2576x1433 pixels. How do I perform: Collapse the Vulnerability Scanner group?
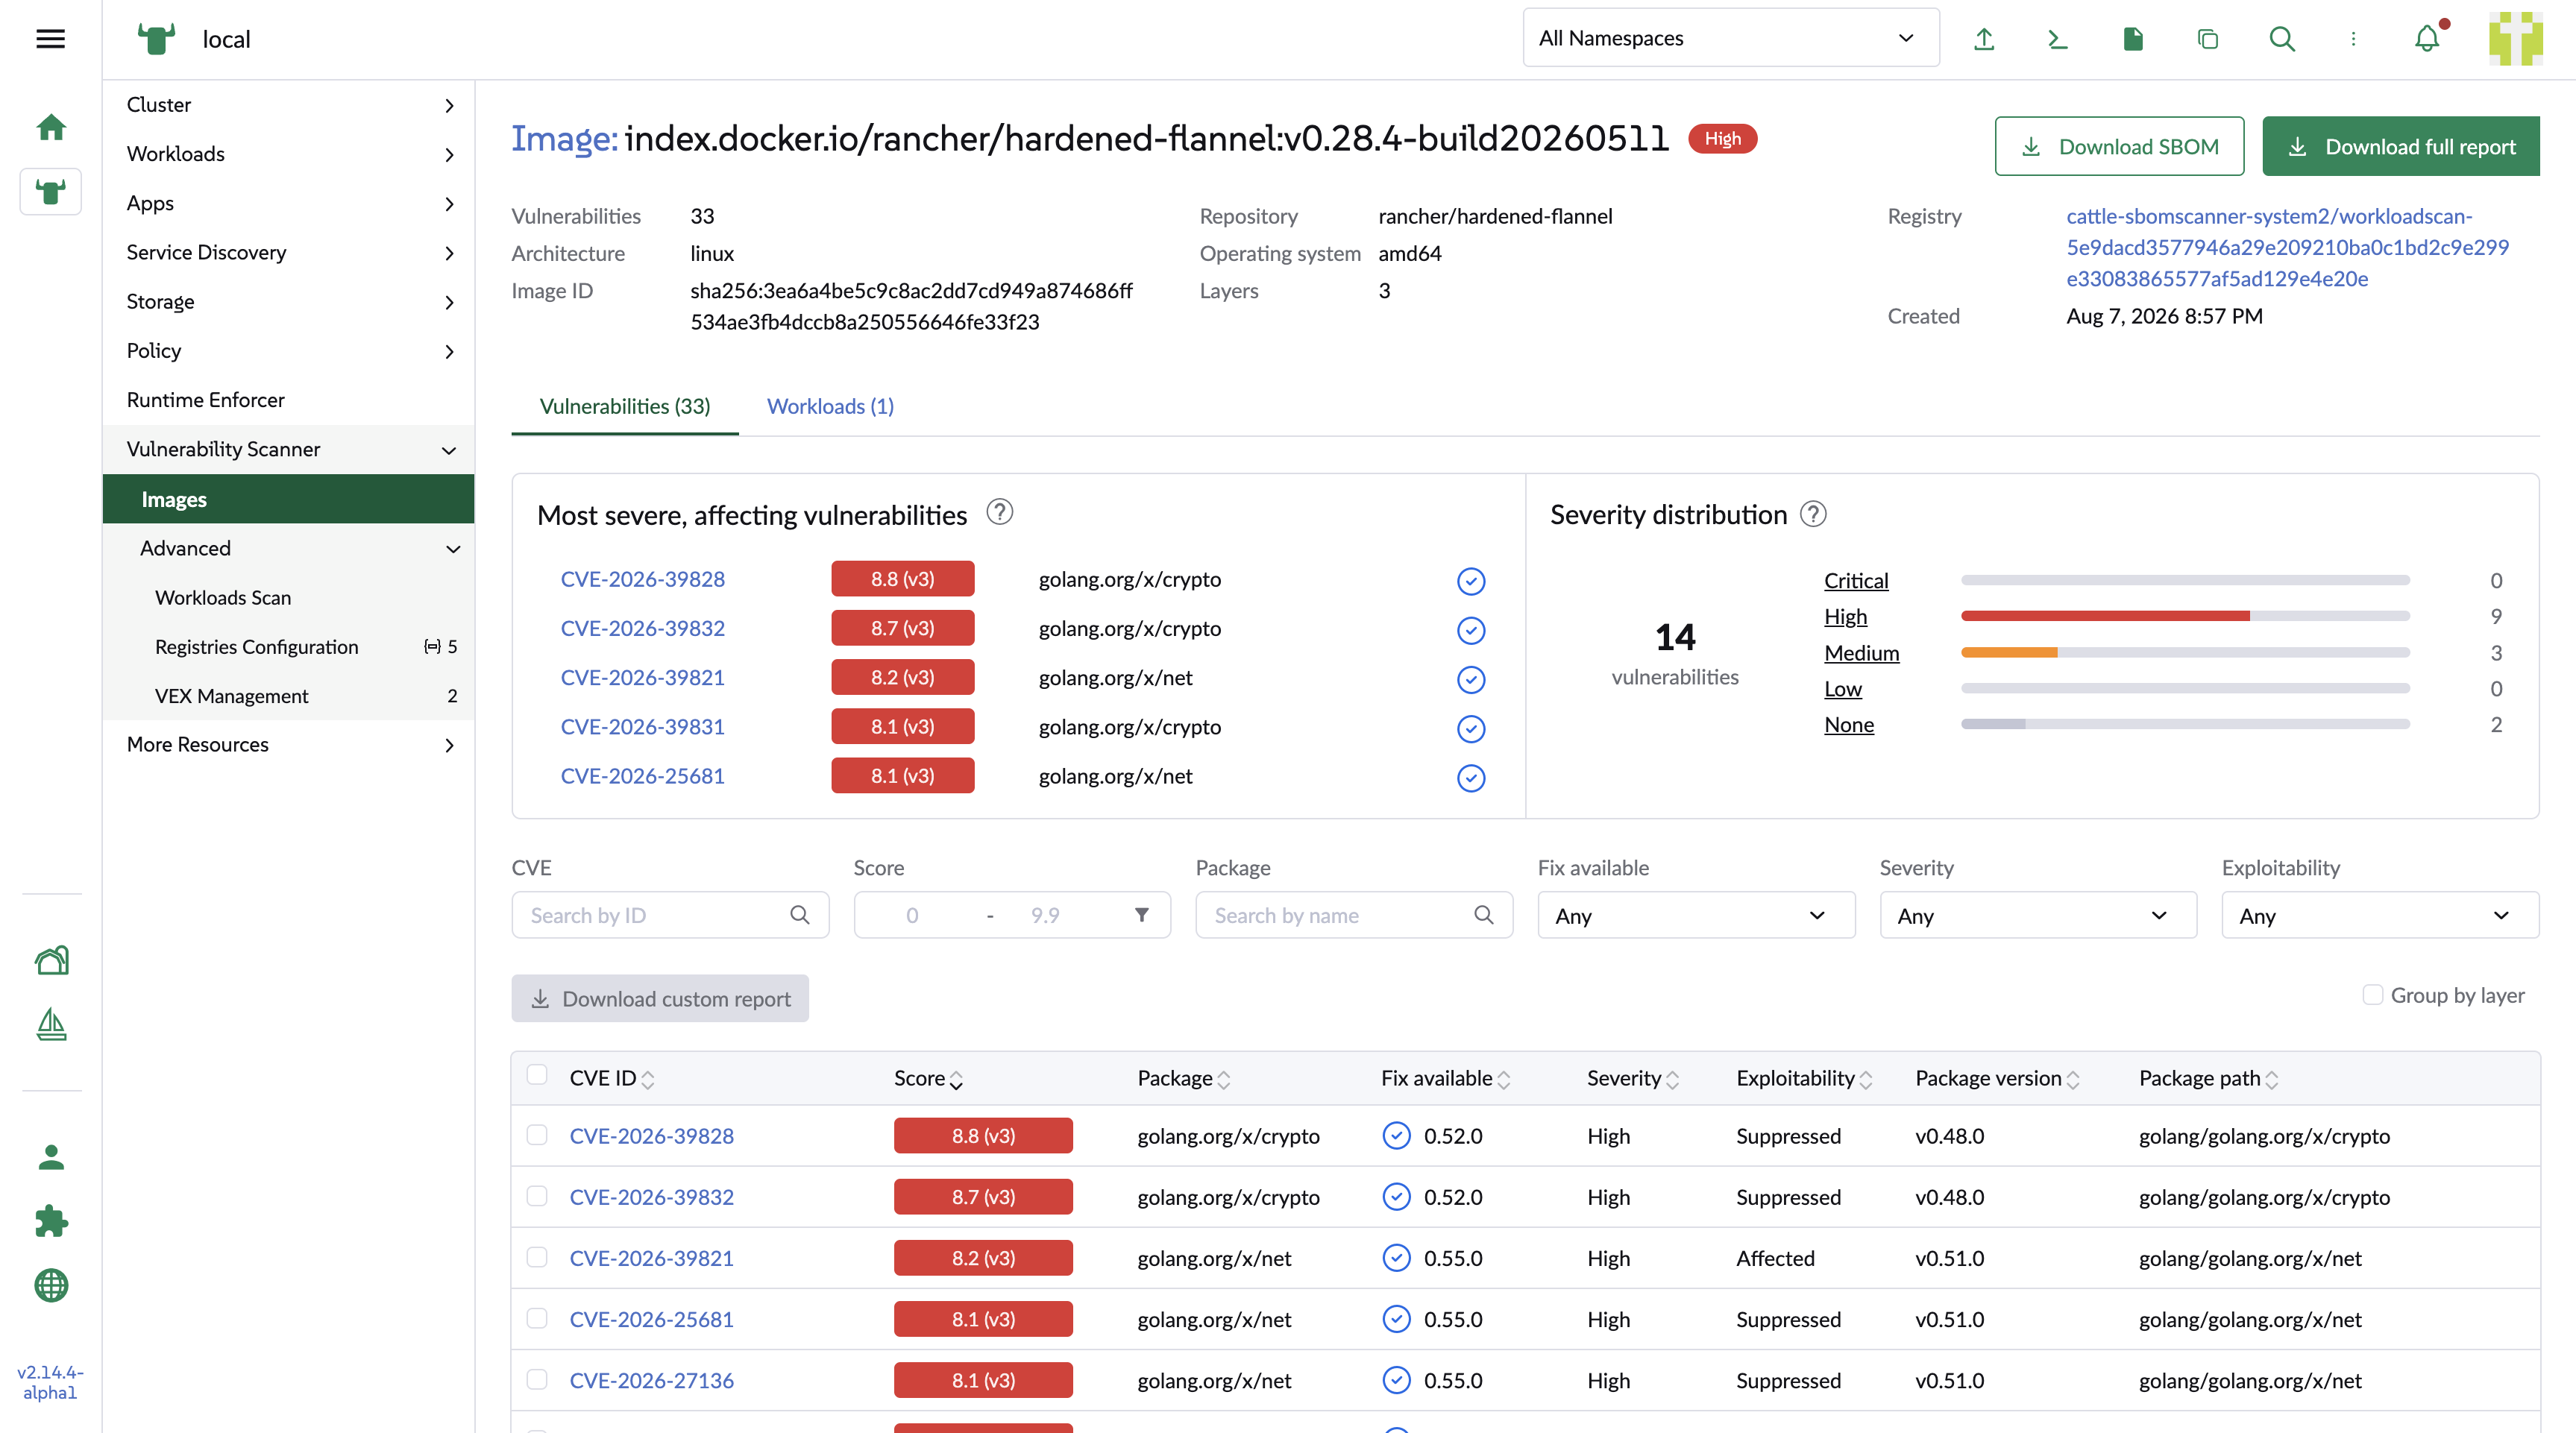click(289, 449)
